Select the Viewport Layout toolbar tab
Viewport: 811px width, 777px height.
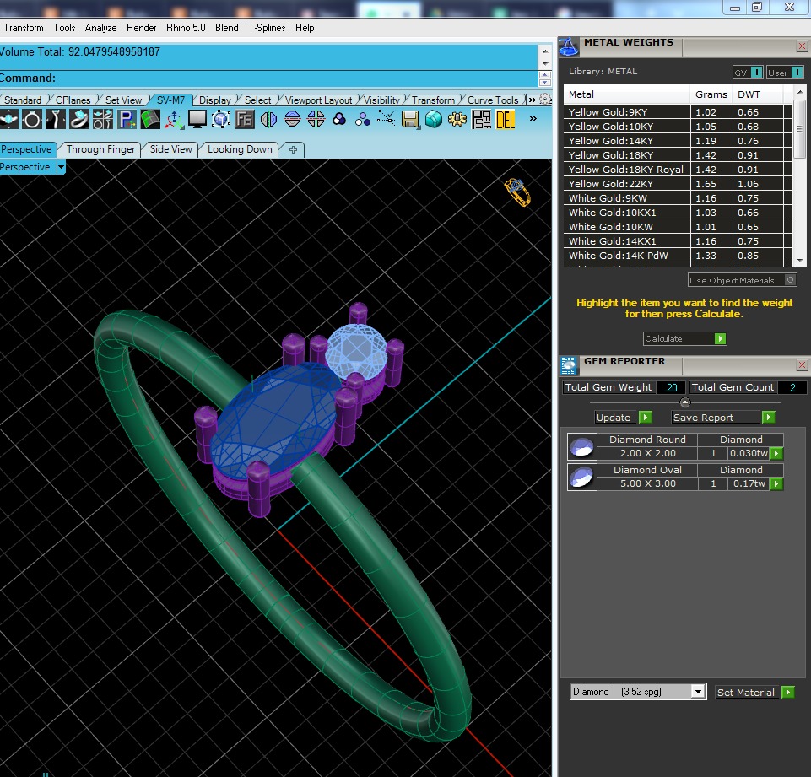(x=319, y=100)
